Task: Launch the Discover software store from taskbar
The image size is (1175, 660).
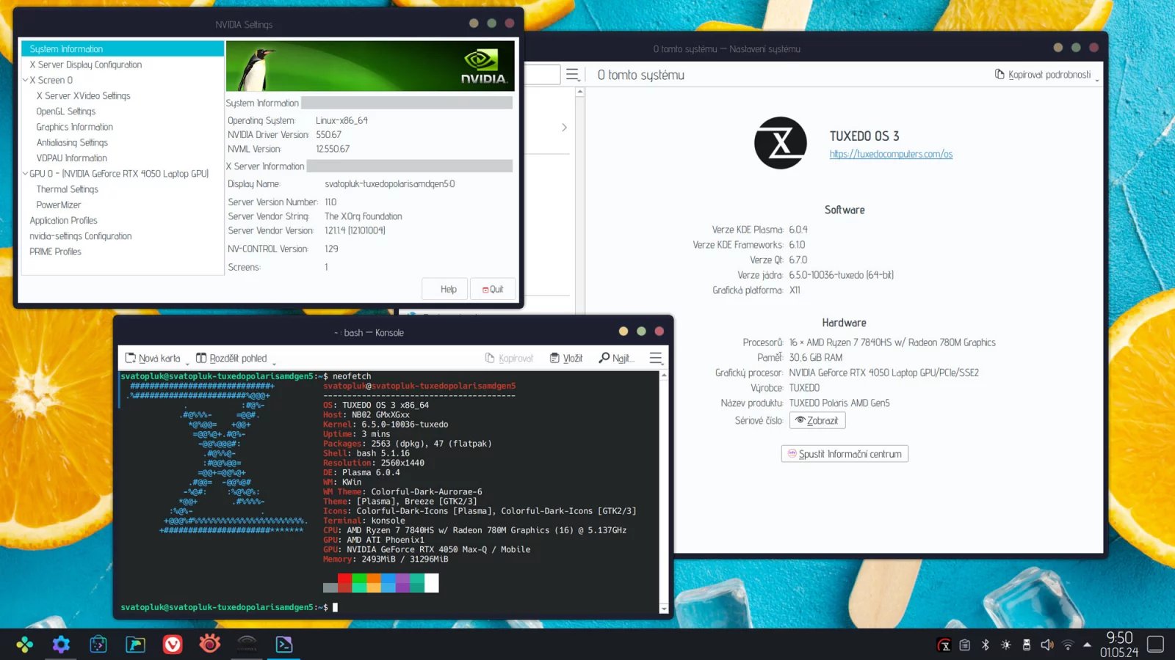Action: click(98, 645)
